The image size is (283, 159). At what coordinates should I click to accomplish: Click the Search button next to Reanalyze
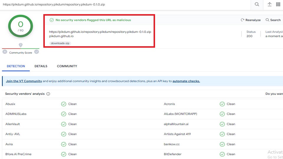pyautogui.click(x=273, y=20)
